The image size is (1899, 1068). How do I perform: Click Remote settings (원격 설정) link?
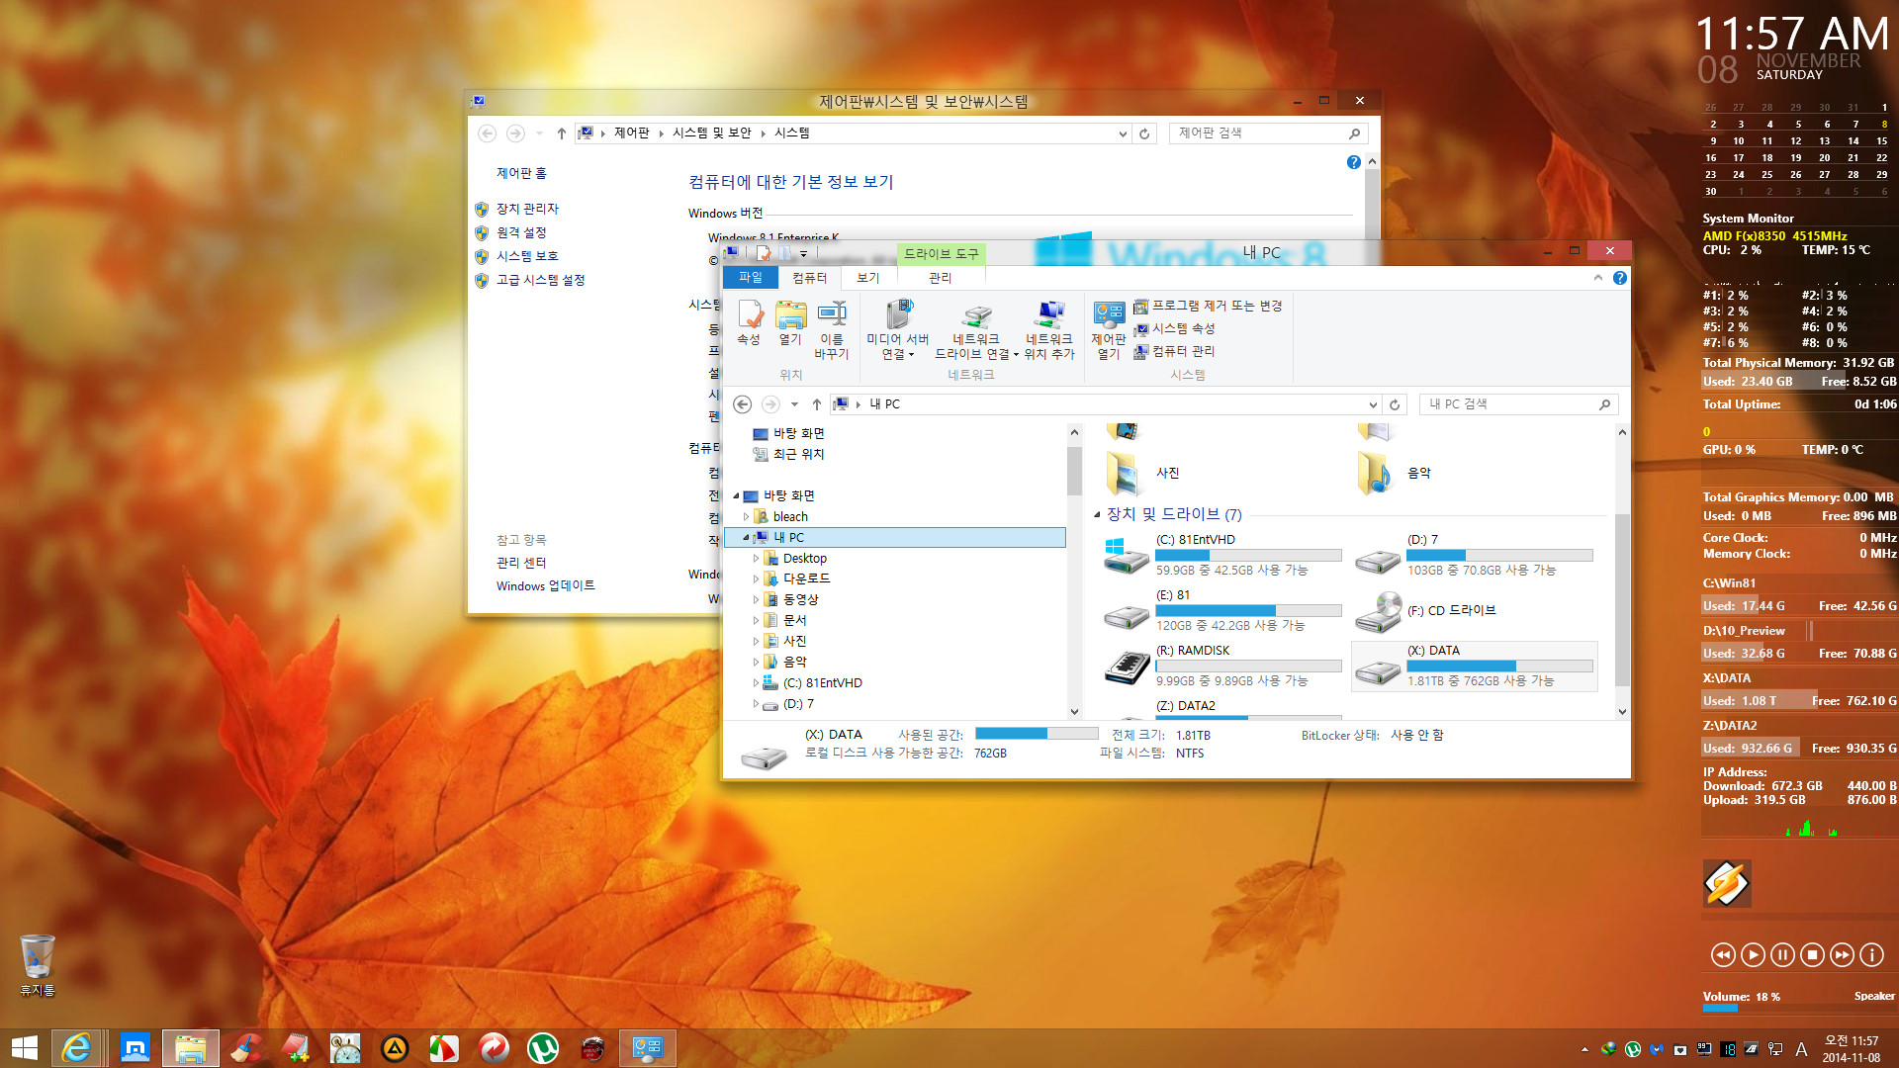521,232
